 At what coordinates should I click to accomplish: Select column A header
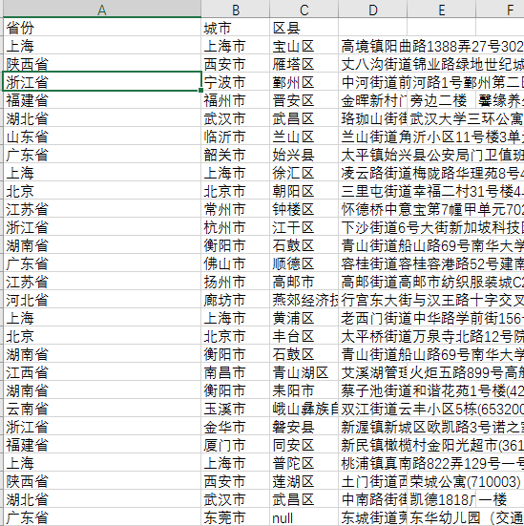[x=102, y=9]
